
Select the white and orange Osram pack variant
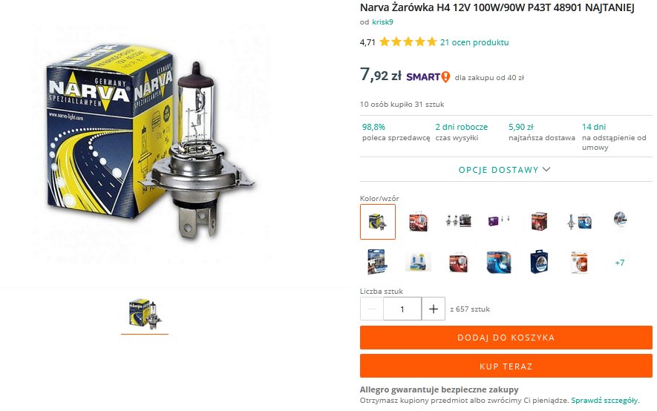coord(579,263)
